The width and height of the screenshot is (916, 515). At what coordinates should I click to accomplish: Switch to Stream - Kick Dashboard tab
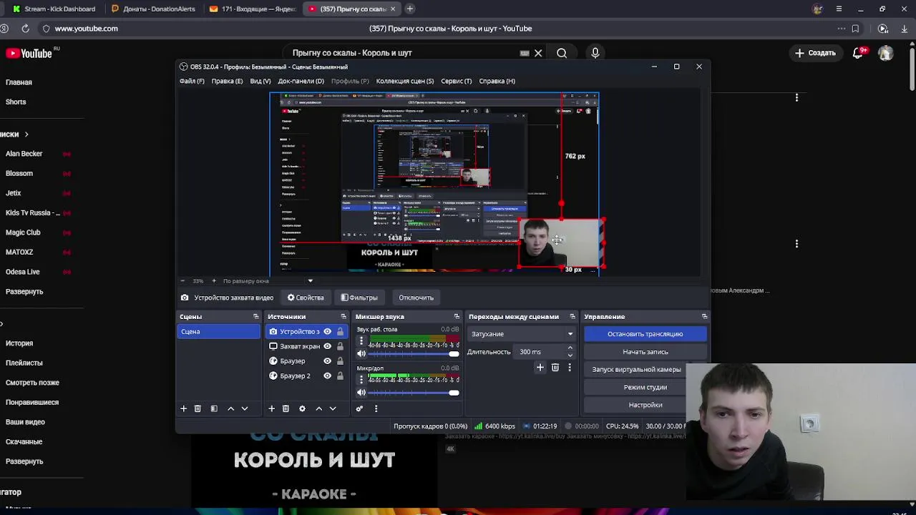(x=54, y=9)
